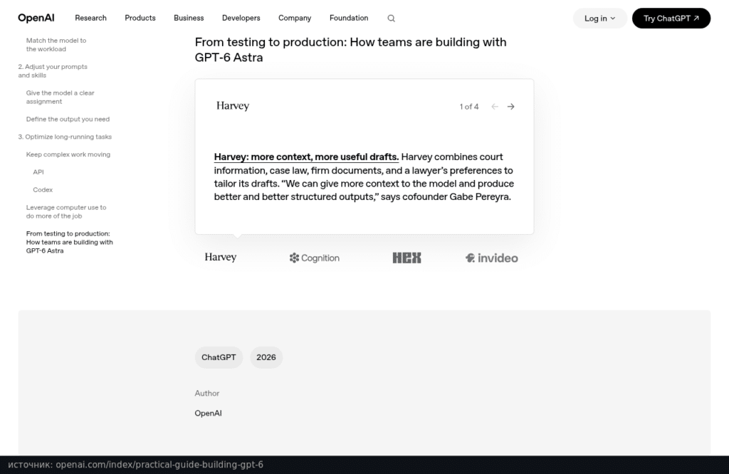Jump to the API sidebar entry
Screen dimensions: 729x474
[38, 172]
